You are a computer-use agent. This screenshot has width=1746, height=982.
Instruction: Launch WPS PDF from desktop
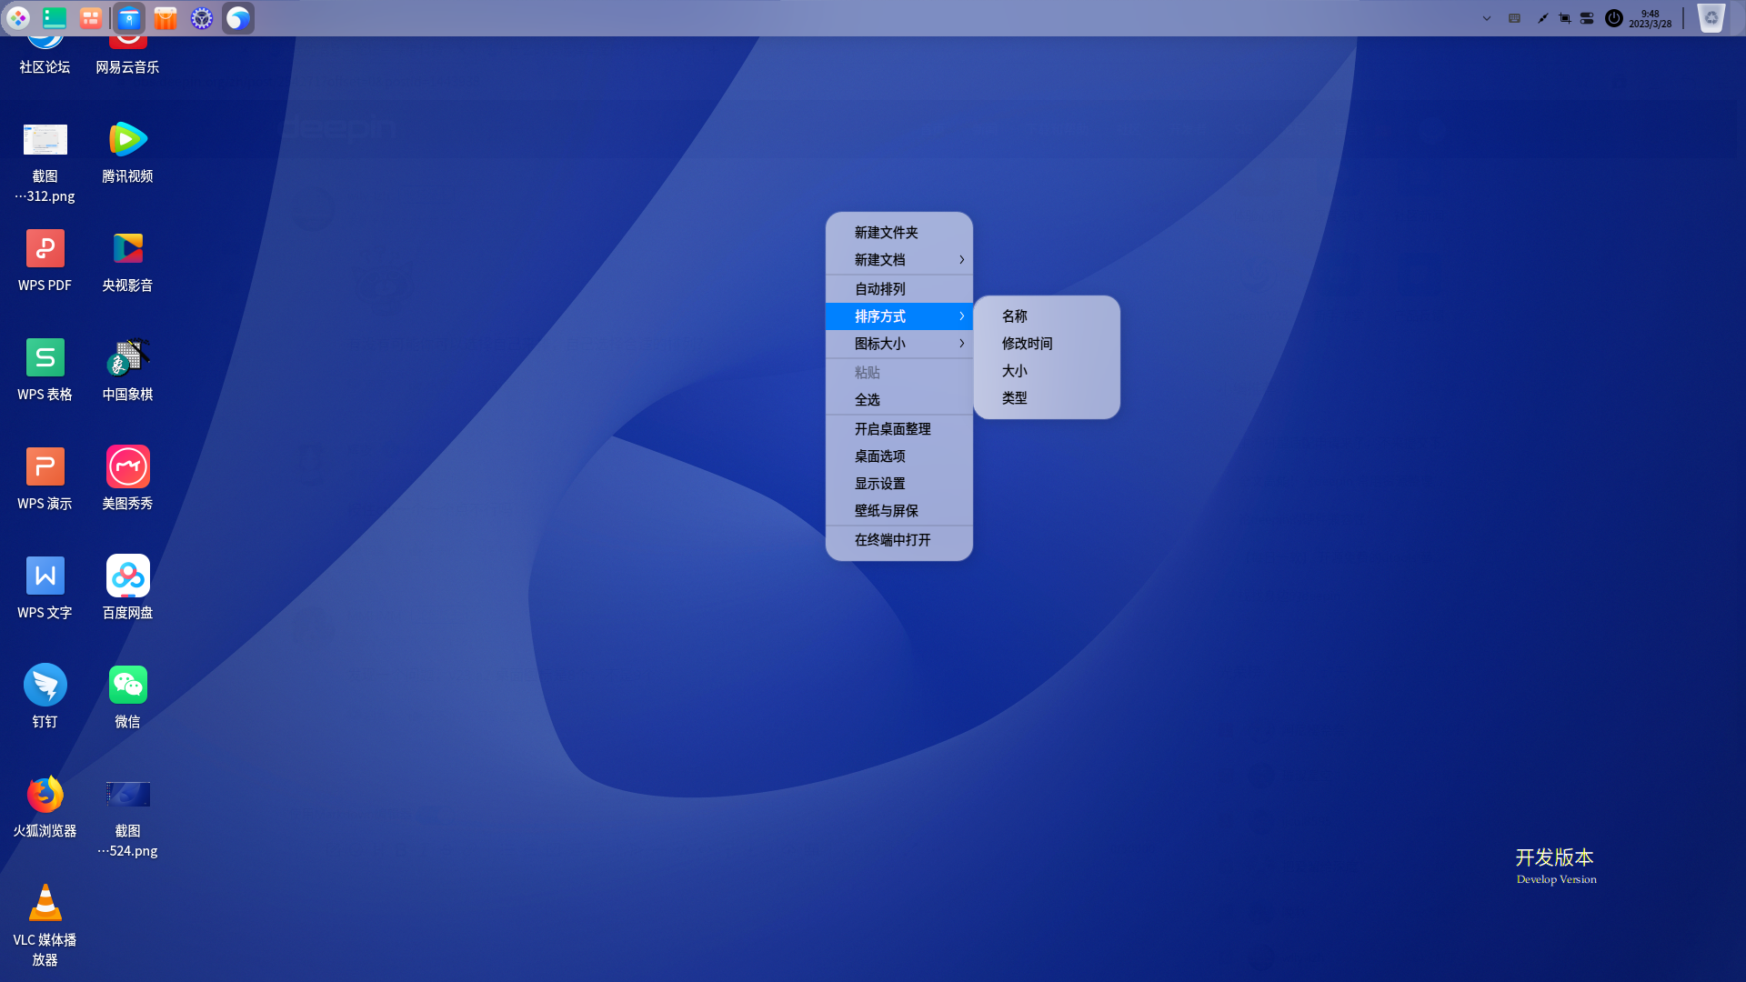click(45, 248)
